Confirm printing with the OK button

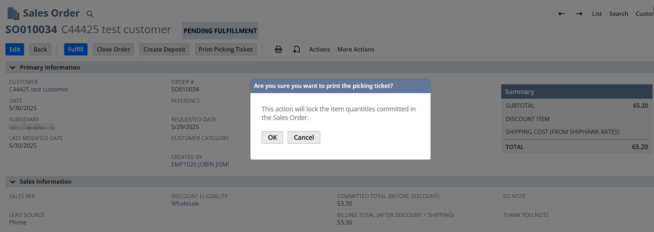tap(272, 137)
